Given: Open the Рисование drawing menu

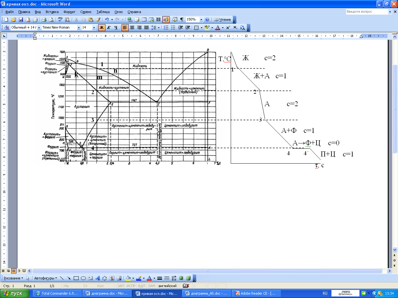Looking at the screenshot, I should click(13, 278).
